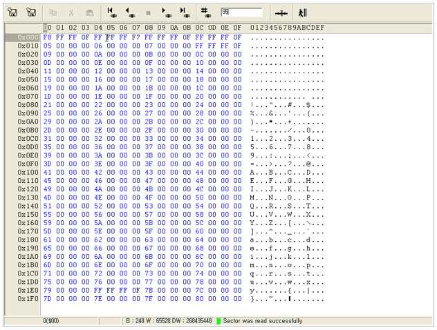This screenshot has height=330, width=437.
Task: Click the 0123456789ABCDEF ASCII column header
Action: point(286,28)
